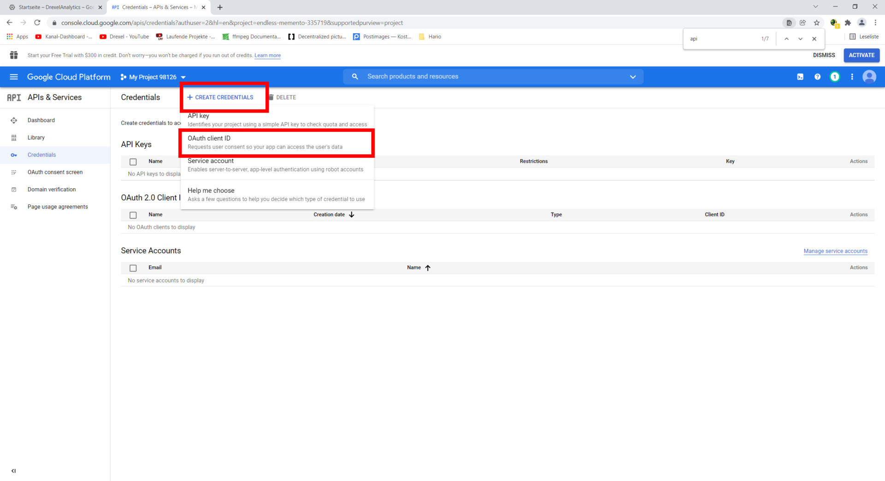The height and width of the screenshot is (481, 885).
Task: Click the search magnifier icon
Action: click(x=355, y=77)
